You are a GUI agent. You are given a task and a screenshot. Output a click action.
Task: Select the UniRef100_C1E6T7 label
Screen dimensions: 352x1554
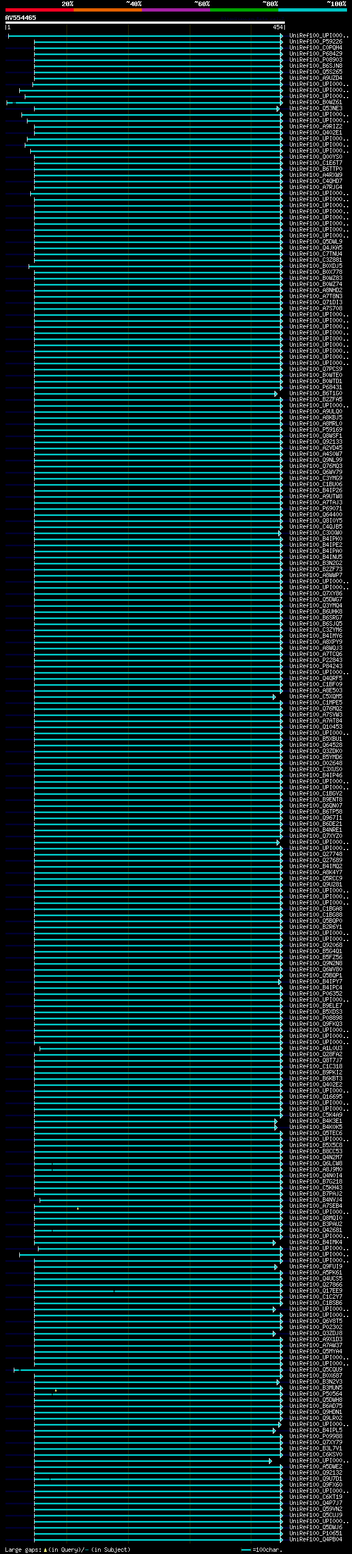(x=316, y=163)
